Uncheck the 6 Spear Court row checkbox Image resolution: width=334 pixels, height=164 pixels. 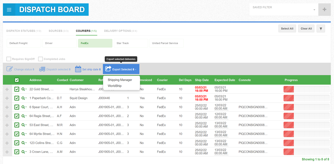click(17, 107)
